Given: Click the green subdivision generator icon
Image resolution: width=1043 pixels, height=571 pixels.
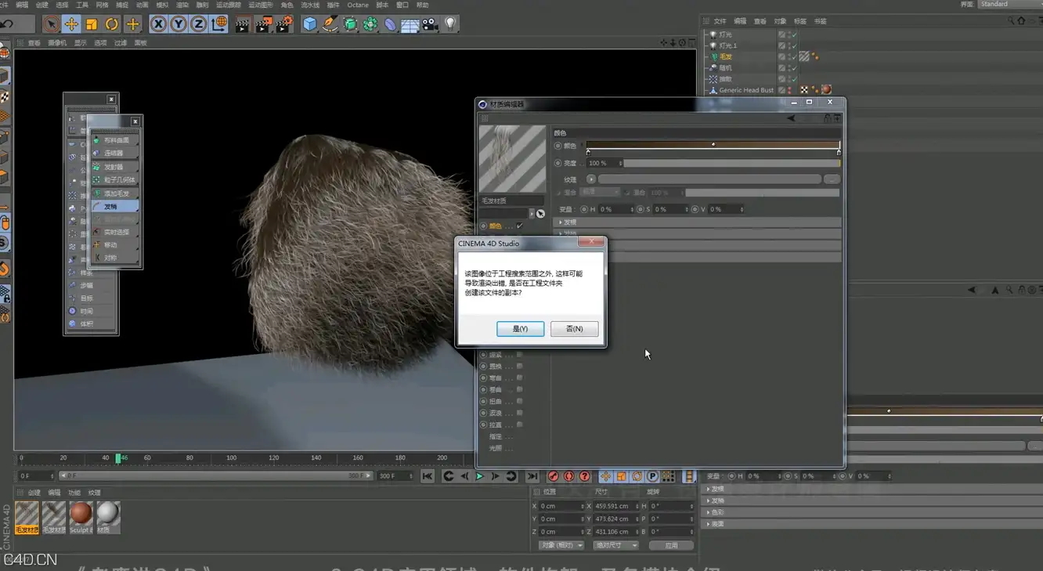Looking at the screenshot, I should pos(351,24).
